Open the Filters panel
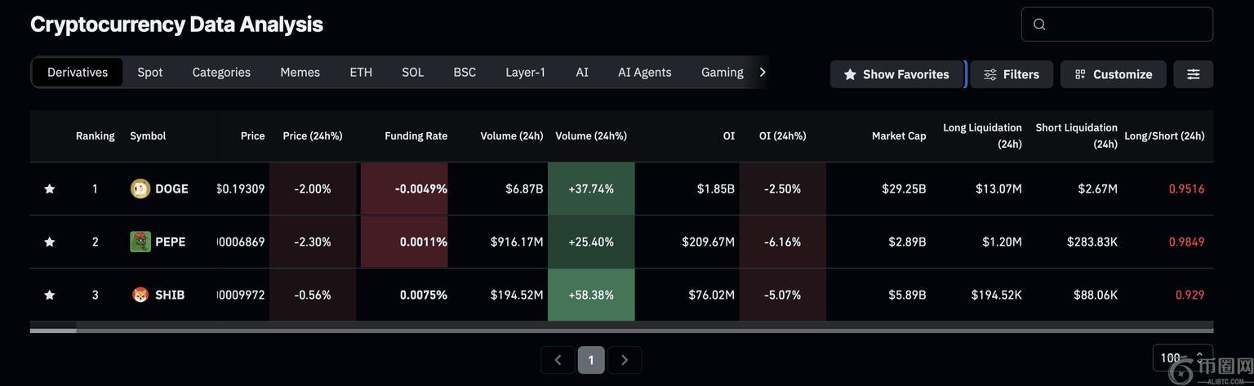 [x=1012, y=74]
